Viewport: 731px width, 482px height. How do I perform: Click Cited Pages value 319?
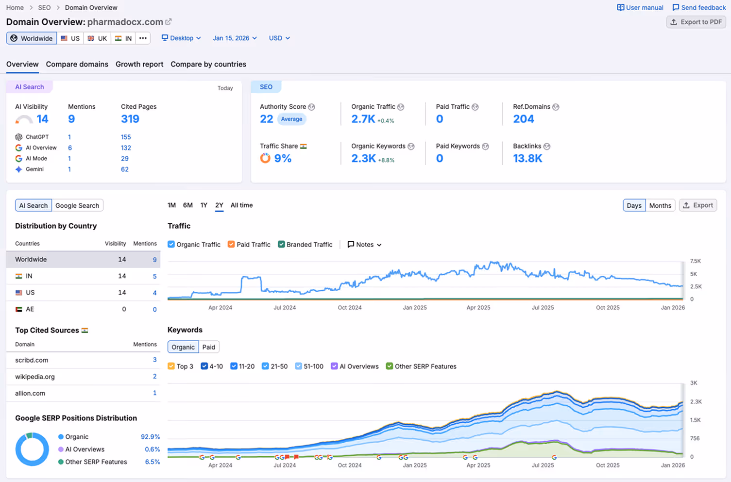130,119
